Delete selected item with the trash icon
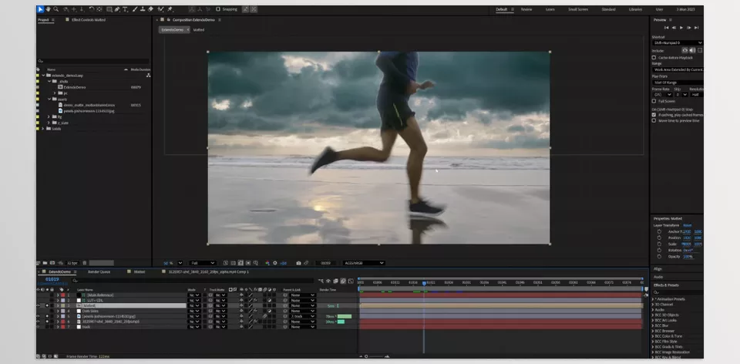This screenshot has width=740, height=364. 85,263
